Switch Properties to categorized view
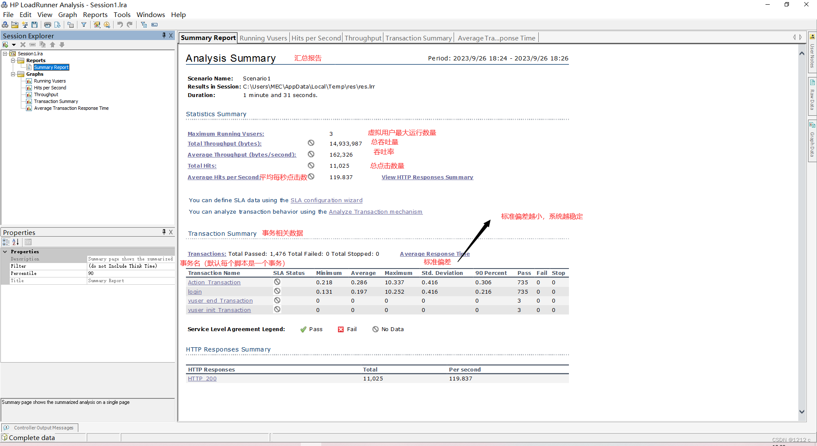Viewport: 817px width, 446px height. (6, 242)
